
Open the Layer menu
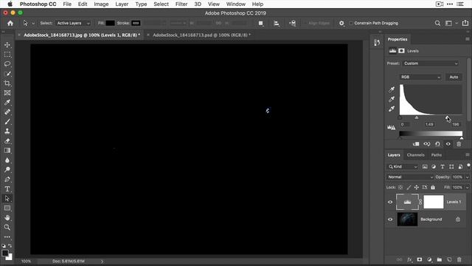pyautogui.click(x=122, y=4)
